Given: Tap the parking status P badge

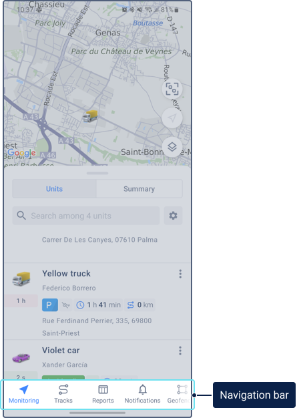Looking at the screenshot, I should pos(50,305).
